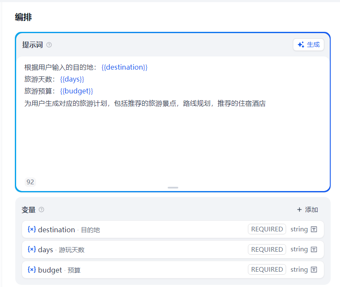Click 添加 to add a variable
The image size is (340, 287).
307,210
